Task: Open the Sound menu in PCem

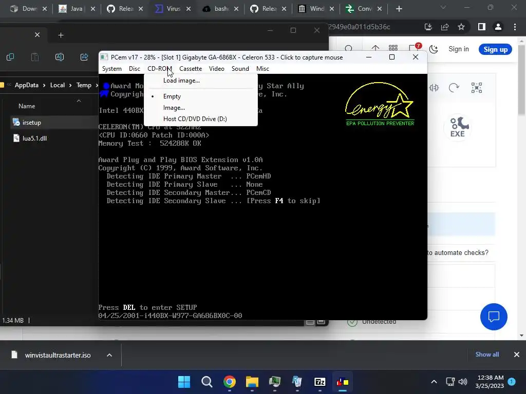Action: (x=240, y=69)
